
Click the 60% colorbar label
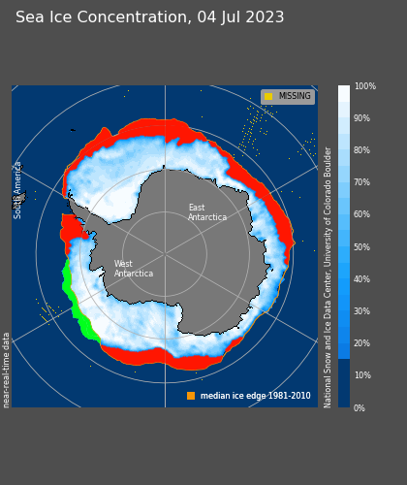(361, 214)
